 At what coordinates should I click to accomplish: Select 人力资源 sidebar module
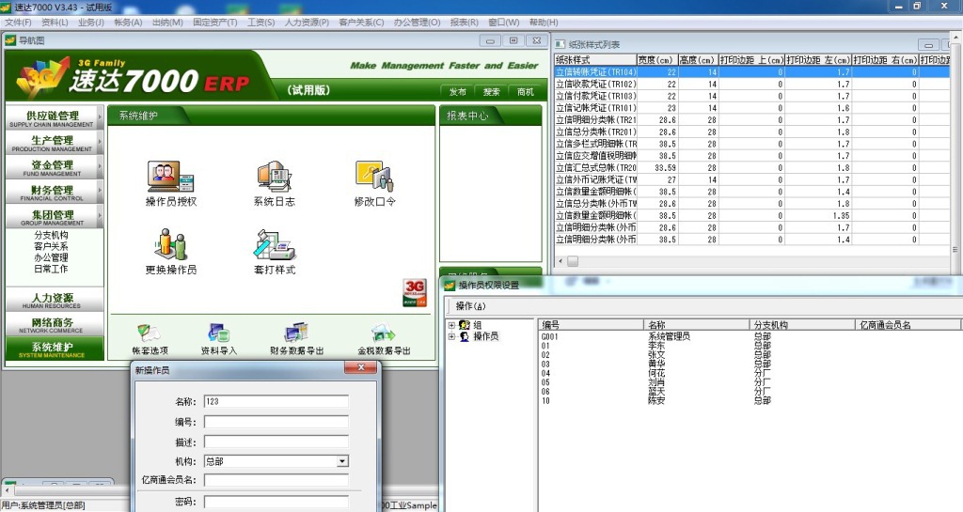[53, 300]
